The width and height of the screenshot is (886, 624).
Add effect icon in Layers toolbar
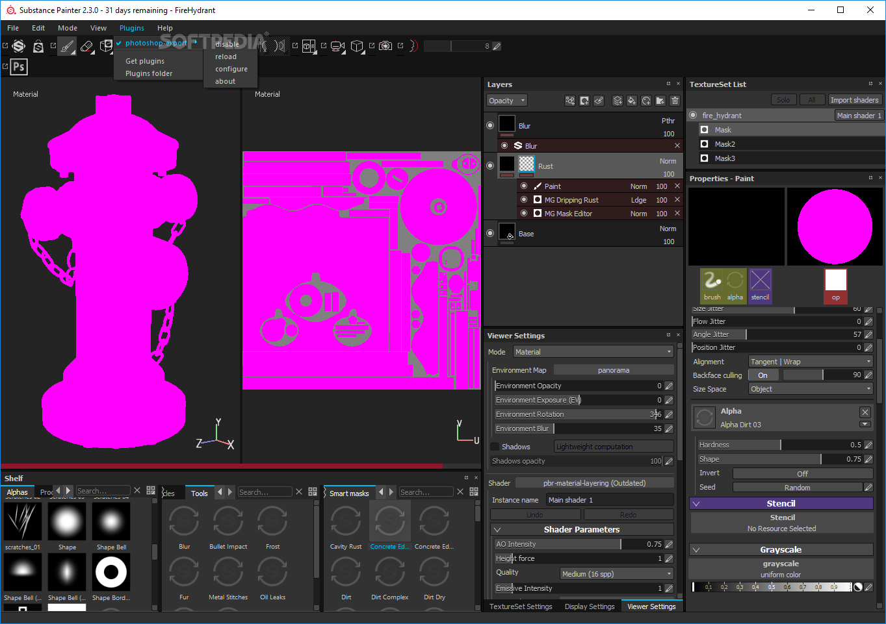570,101
